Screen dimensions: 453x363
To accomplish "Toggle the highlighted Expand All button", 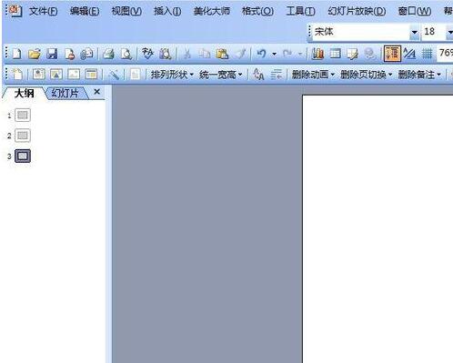I will [x=392, y=54].
